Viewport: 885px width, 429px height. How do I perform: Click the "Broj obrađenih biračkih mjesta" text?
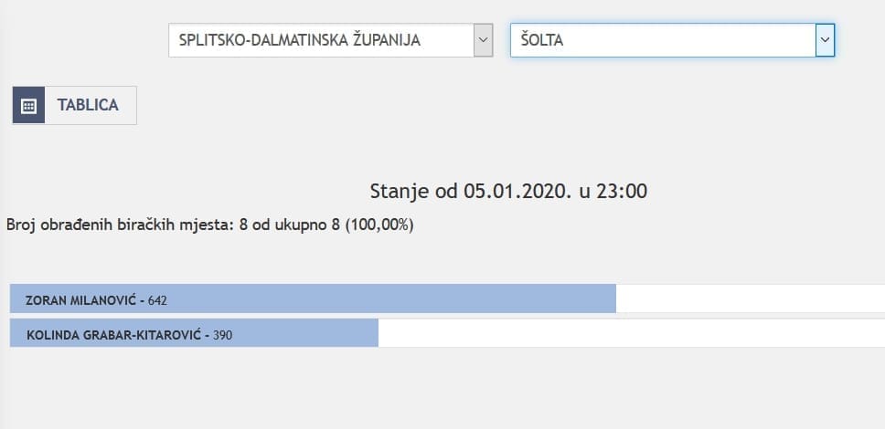(119, 224)
